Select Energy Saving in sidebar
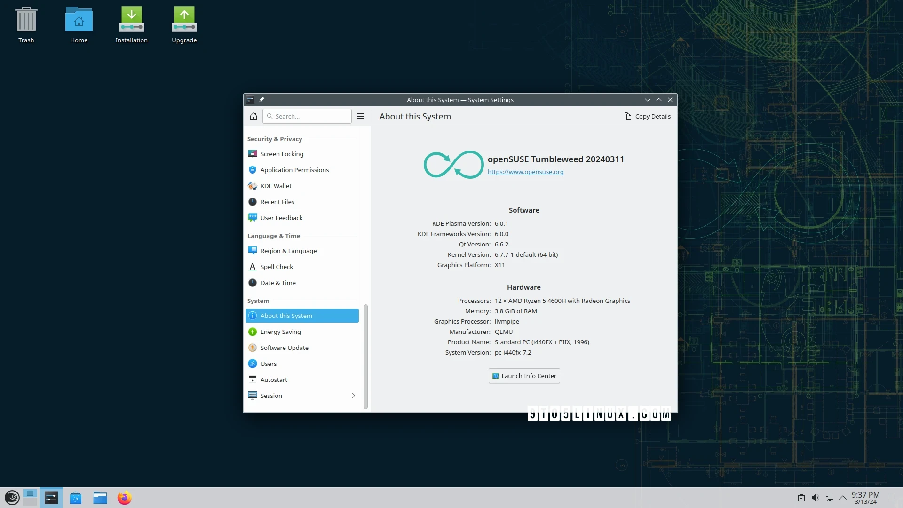Image resolution: width=903 pixels, height=508 pixels. tap(280, 332)
